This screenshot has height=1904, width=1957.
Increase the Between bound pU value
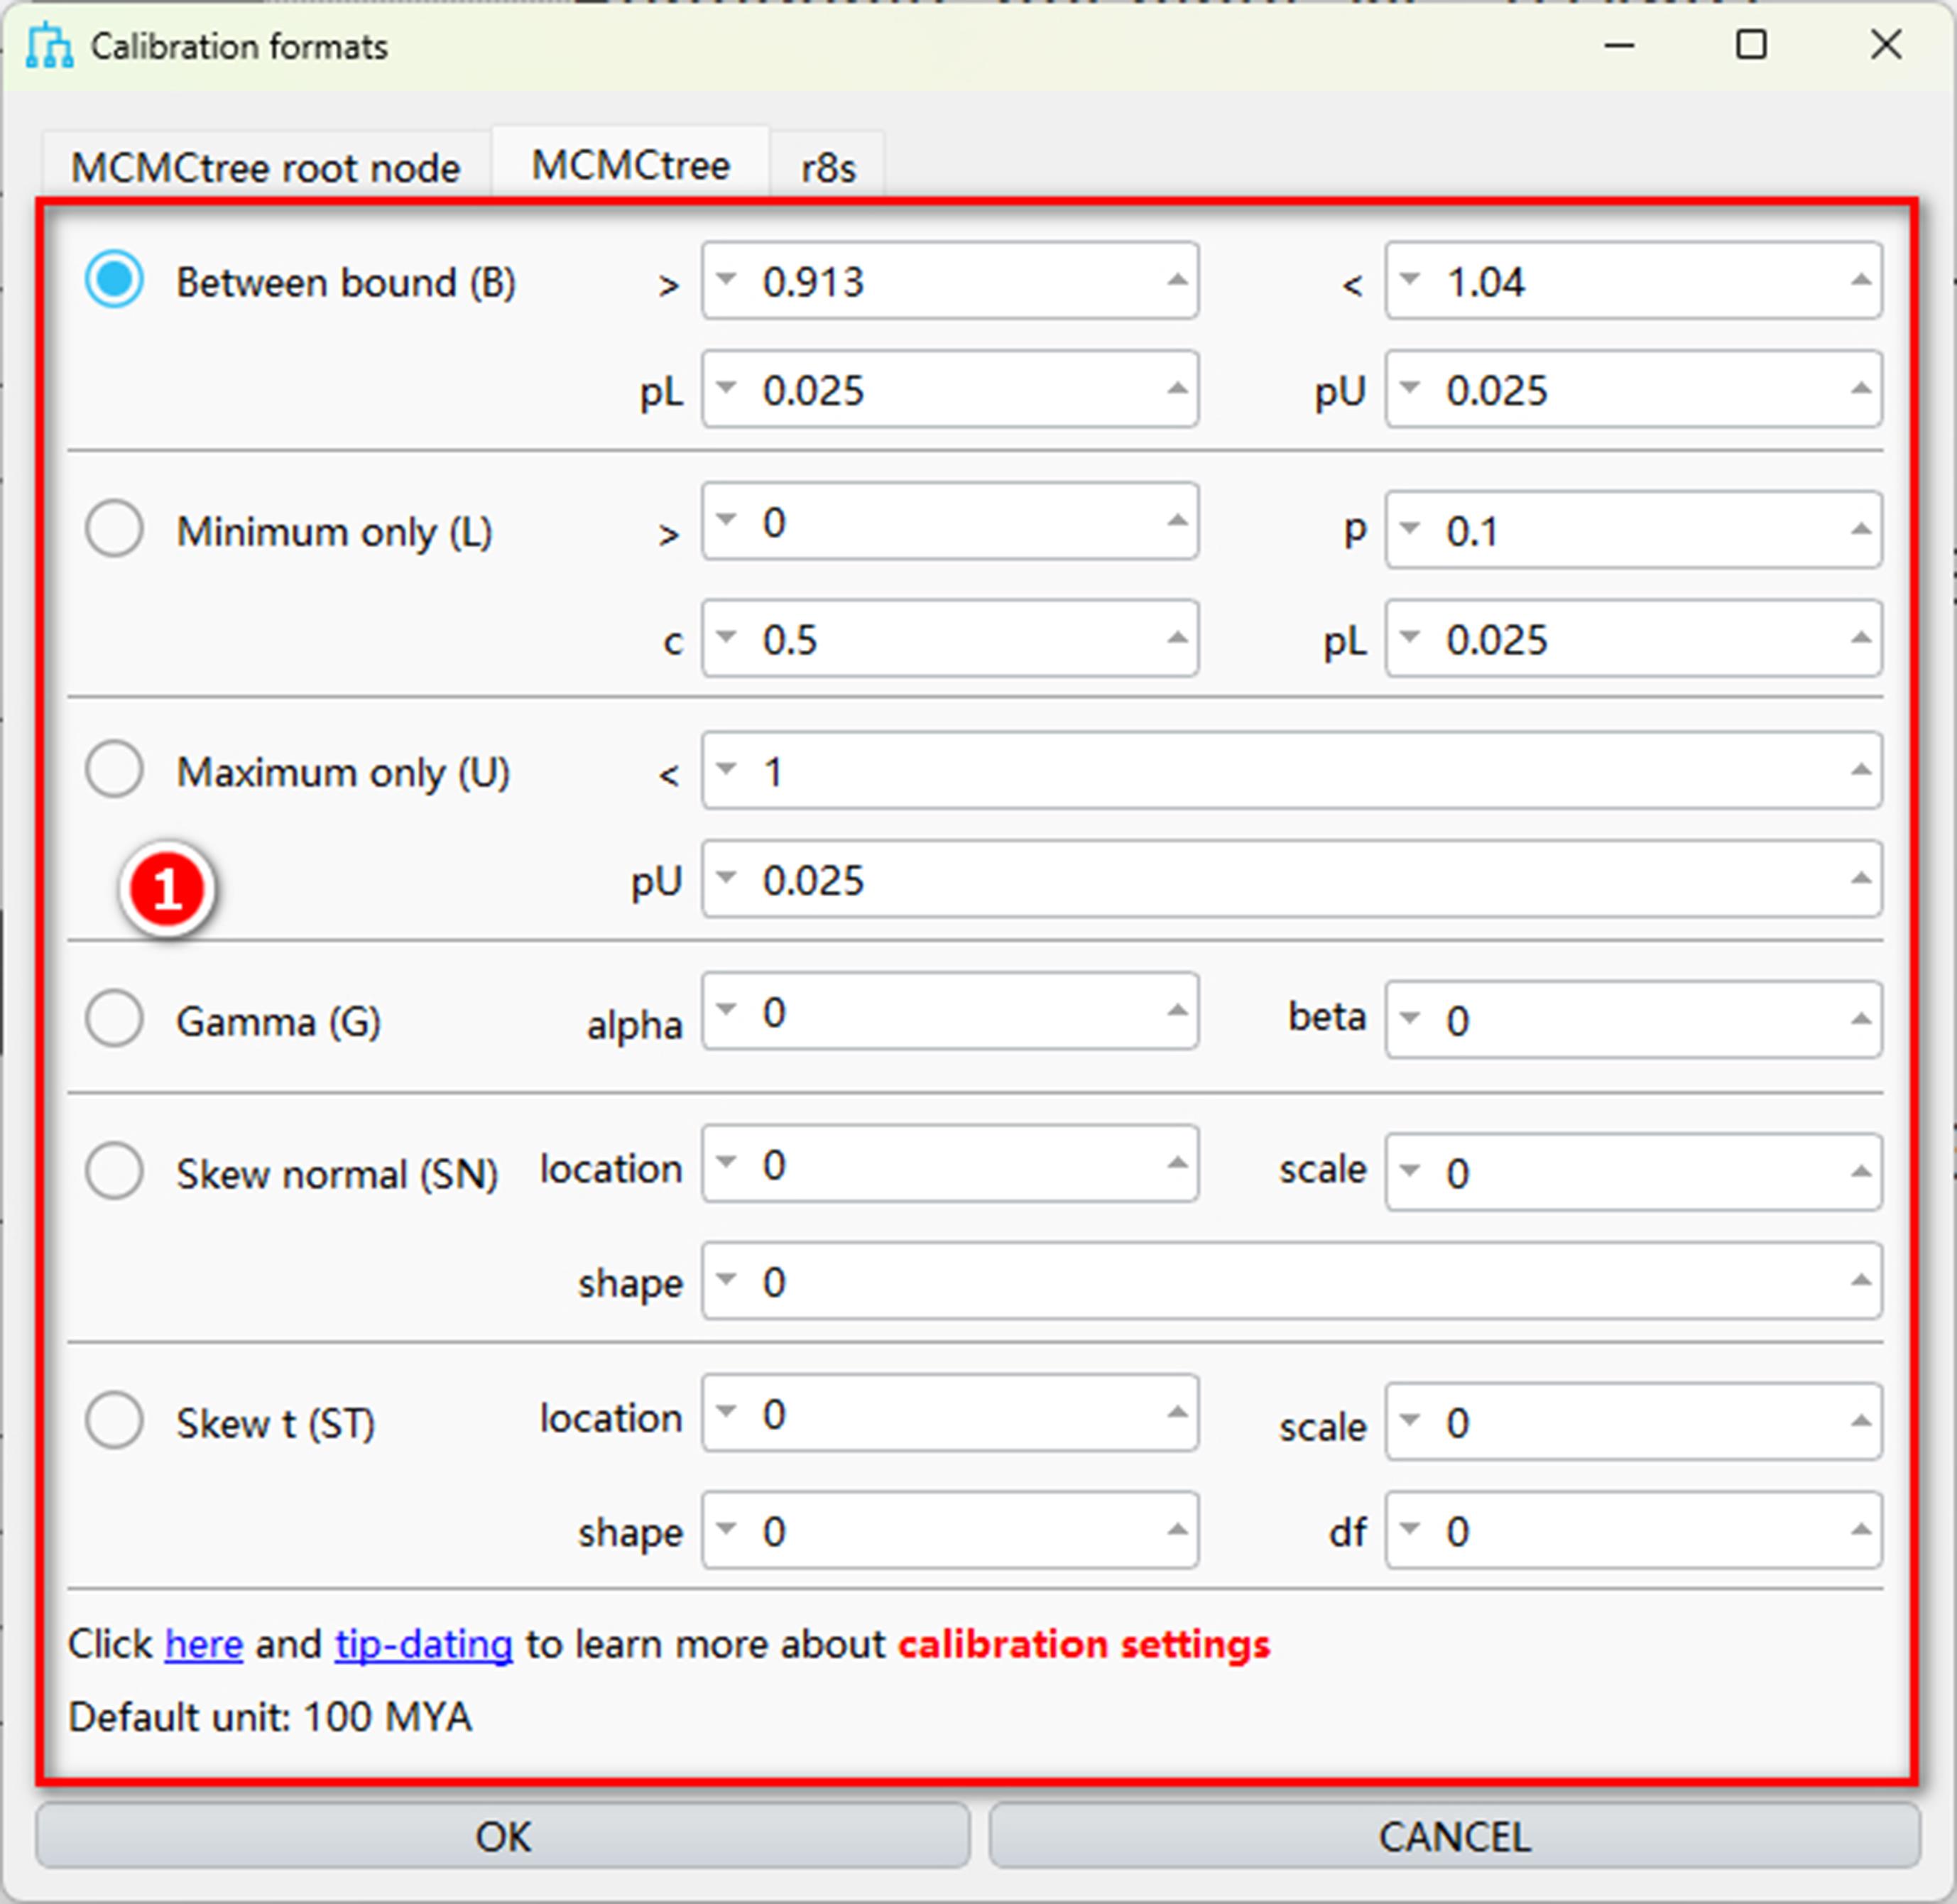pos(1860,388)
